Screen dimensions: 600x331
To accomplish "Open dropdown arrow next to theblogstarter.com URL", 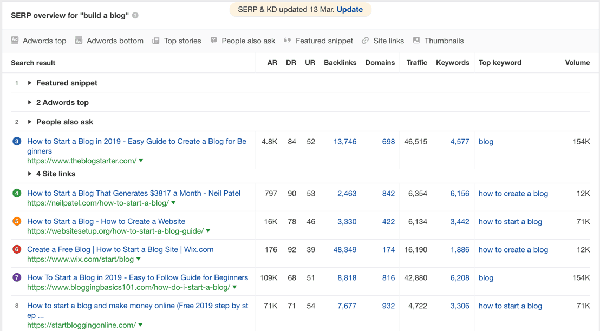I will (x=141, y=161).
